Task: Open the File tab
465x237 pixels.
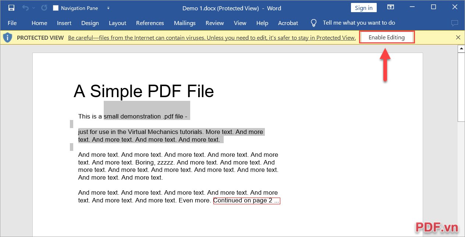Action: pyautogui.click(x=12, y=23)
